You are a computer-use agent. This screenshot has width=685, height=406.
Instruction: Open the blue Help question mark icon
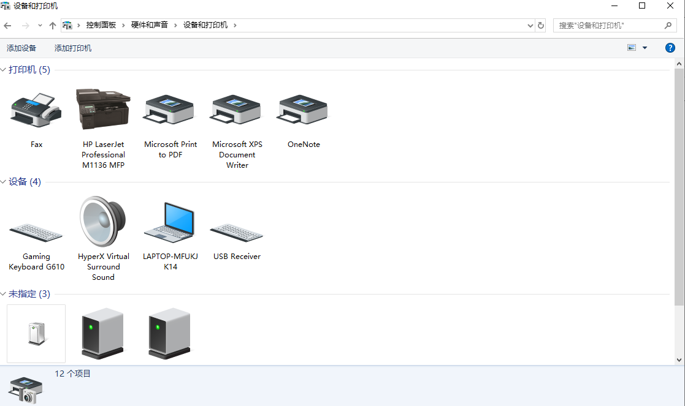coord(670,48)
